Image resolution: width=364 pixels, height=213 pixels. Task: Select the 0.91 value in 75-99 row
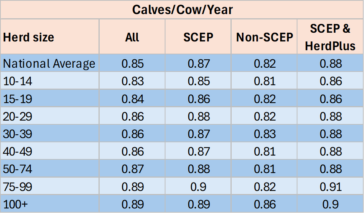[330, 187]
